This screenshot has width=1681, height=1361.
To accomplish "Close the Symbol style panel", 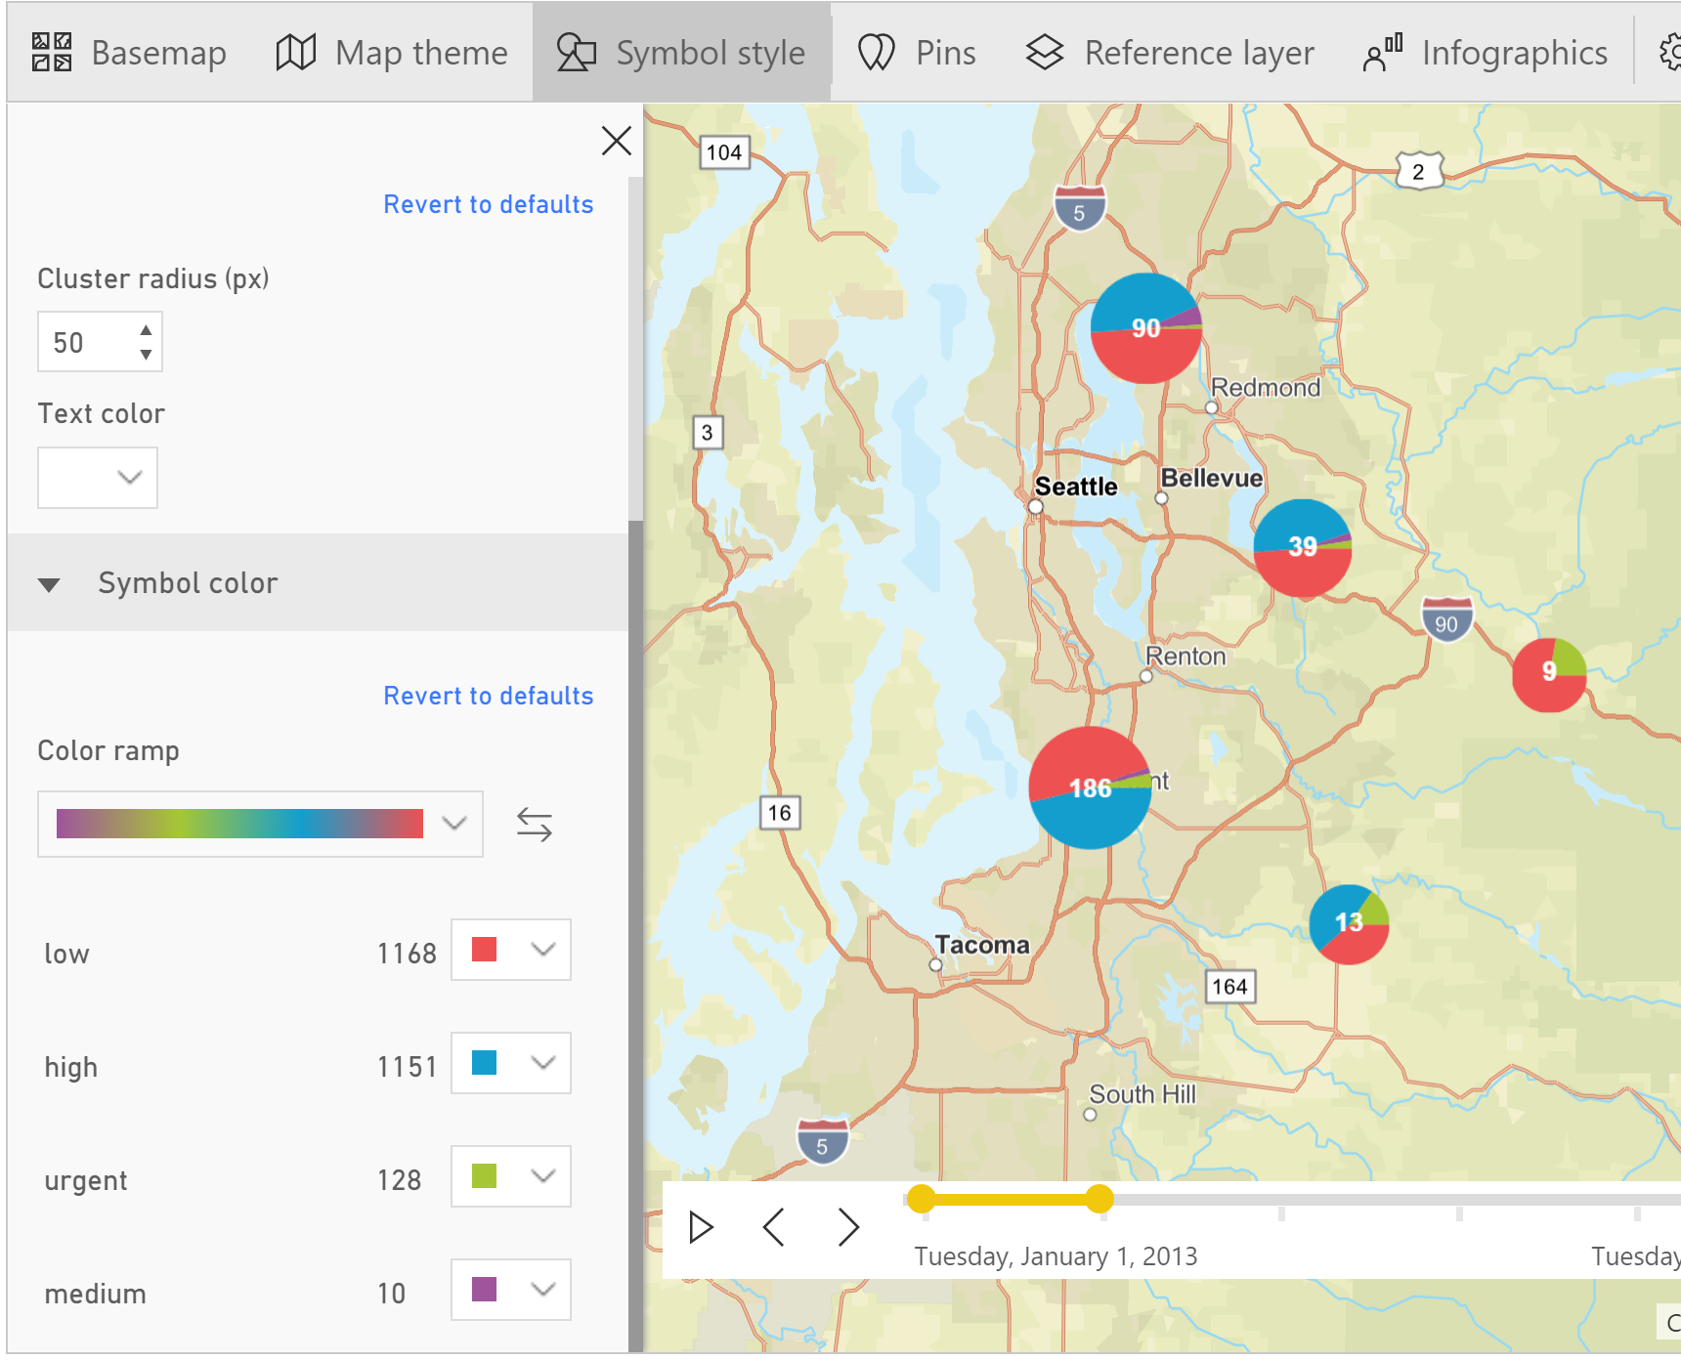I will click(617, 141).
